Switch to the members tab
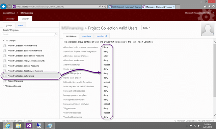This screenshot has width=216, height=129. click(x=86, y=36)
